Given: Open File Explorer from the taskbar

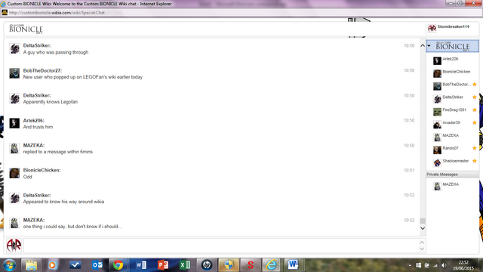Looking at the screenshot, I should pyautogui.click(x=31, y=265).
